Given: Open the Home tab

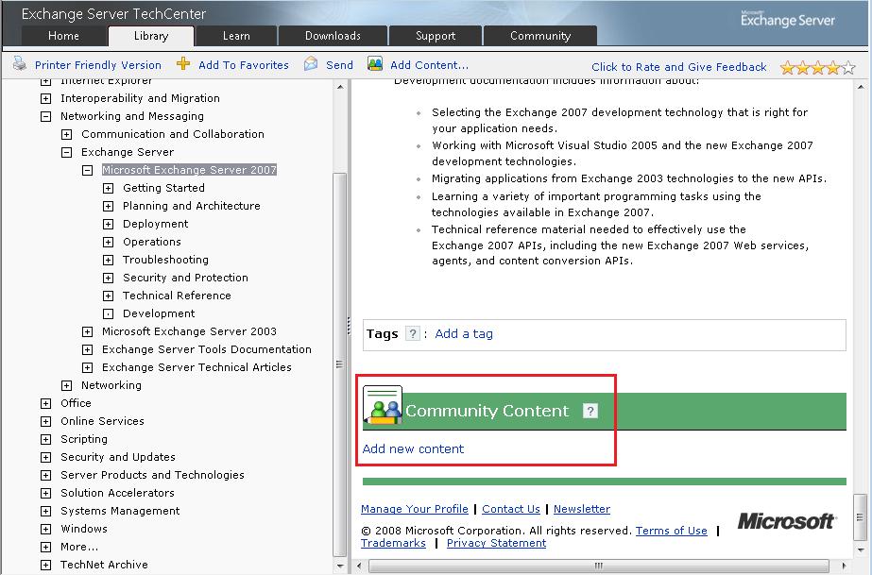Looking at the screenshot, I should tap(64, 36).
